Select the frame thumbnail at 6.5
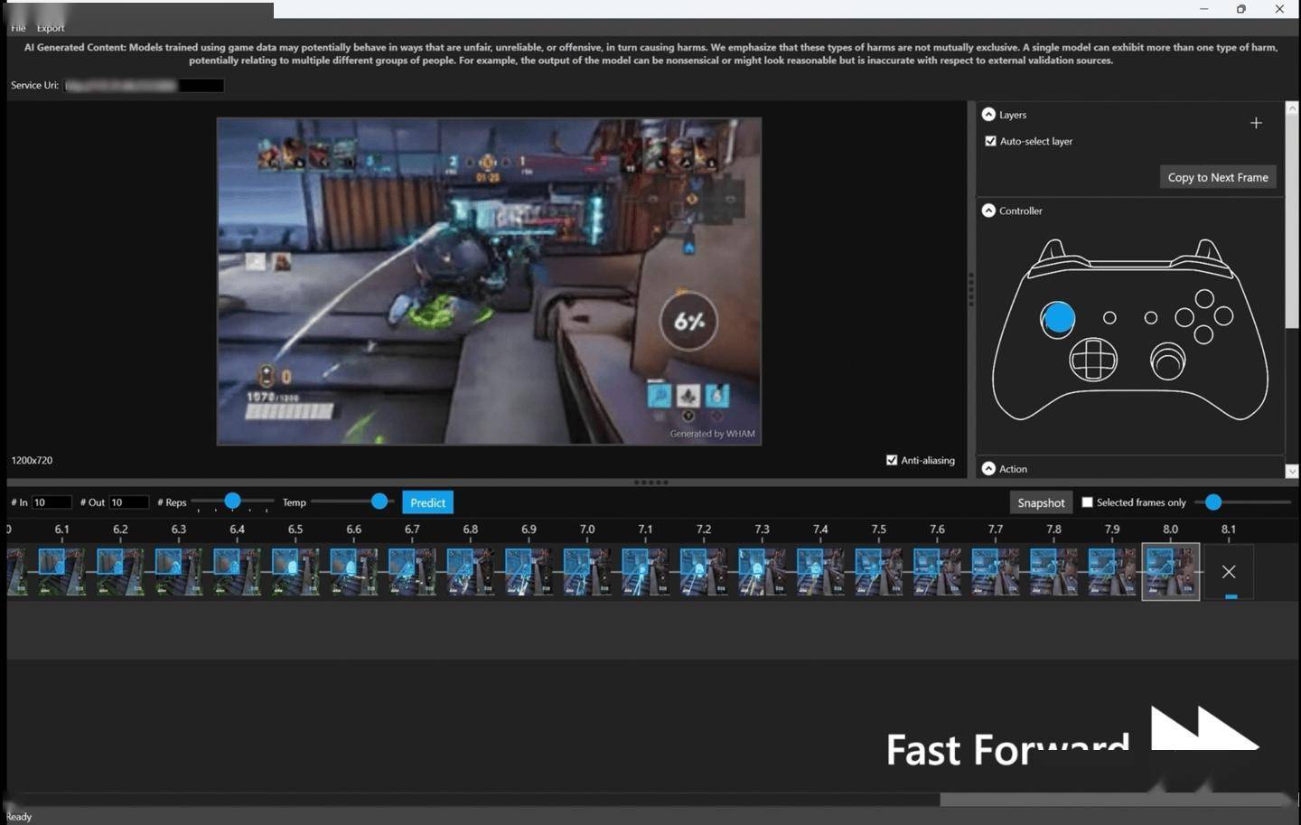 tap(295, 571)
